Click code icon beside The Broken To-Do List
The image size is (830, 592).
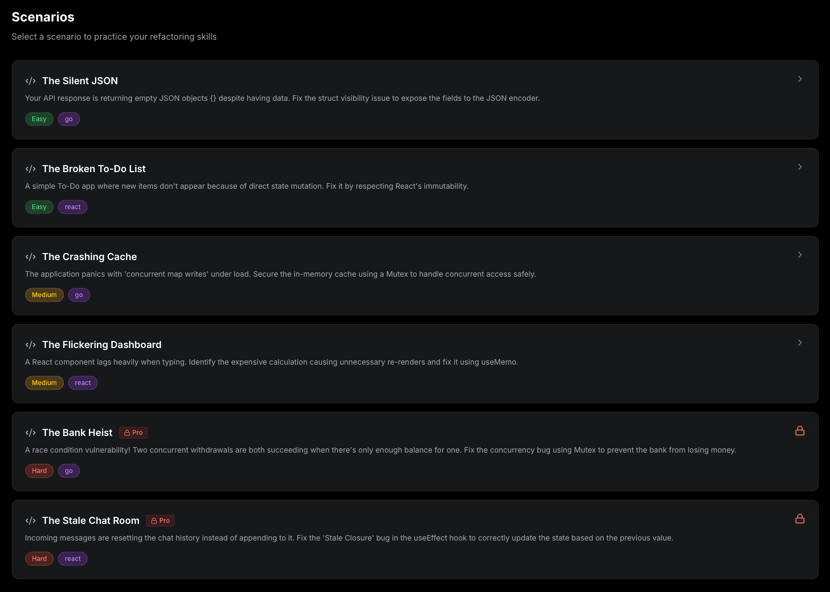(x=31, y=169)
